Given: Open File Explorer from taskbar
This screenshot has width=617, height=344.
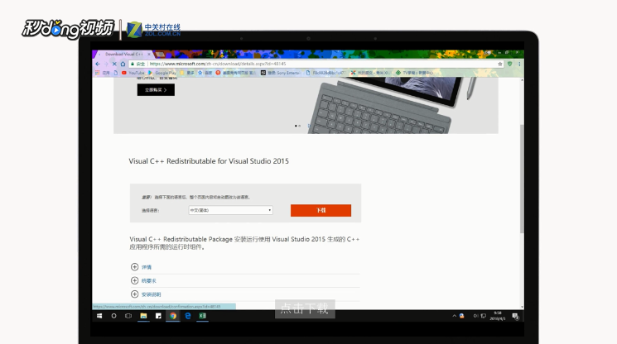Looking at the screenshot, I should (x=143, y=316).
